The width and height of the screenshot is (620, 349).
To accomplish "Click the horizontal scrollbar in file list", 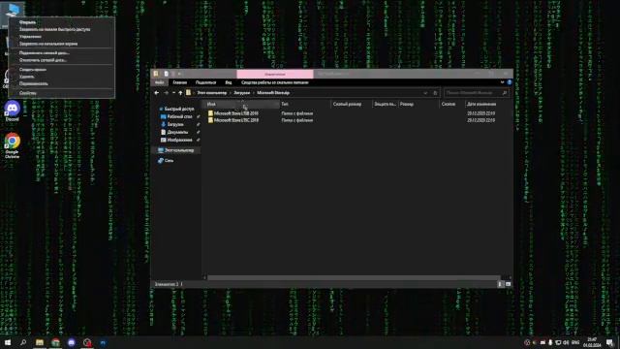I will 354,278.
